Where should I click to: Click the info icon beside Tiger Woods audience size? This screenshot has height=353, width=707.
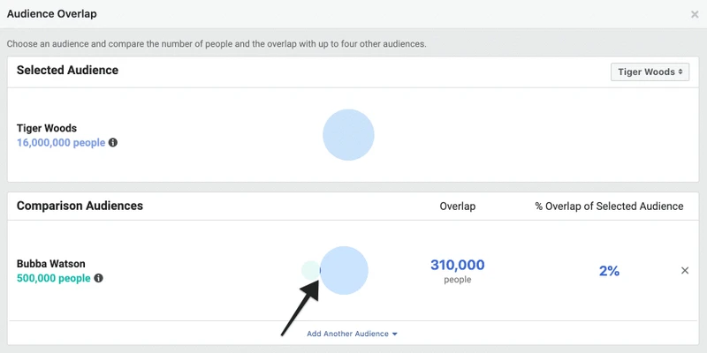point(113,143)
